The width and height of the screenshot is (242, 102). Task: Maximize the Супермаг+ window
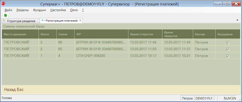[x=227, y=4]
